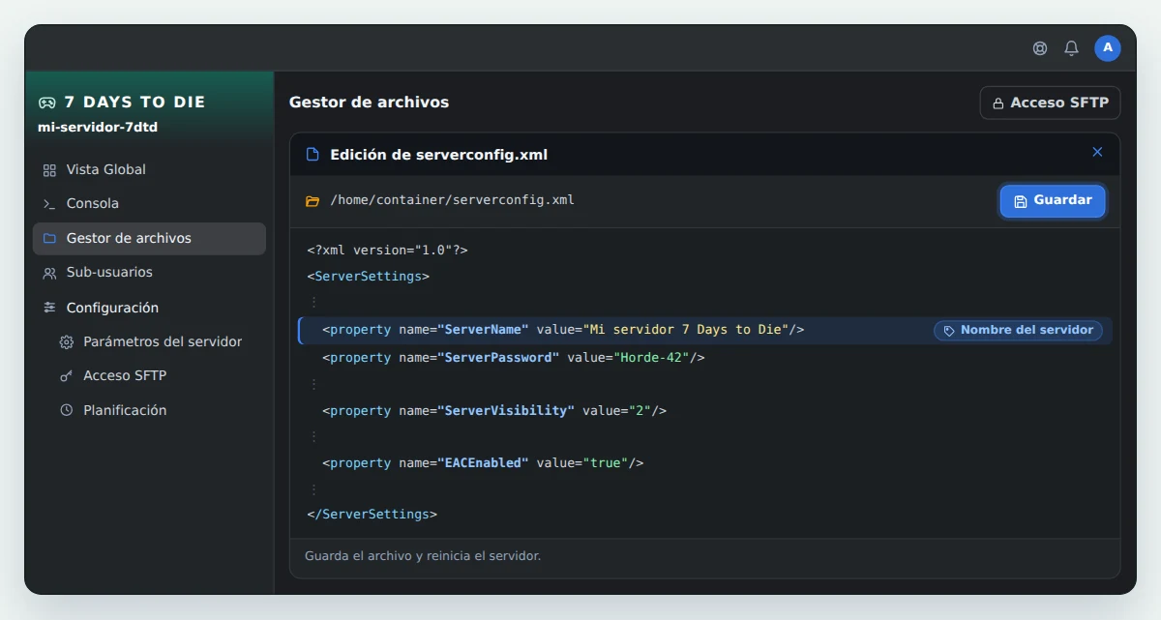Screen dimensions: 1161x620
Task: Click the <?xml version="1.0"?> line
Action: 387,251
